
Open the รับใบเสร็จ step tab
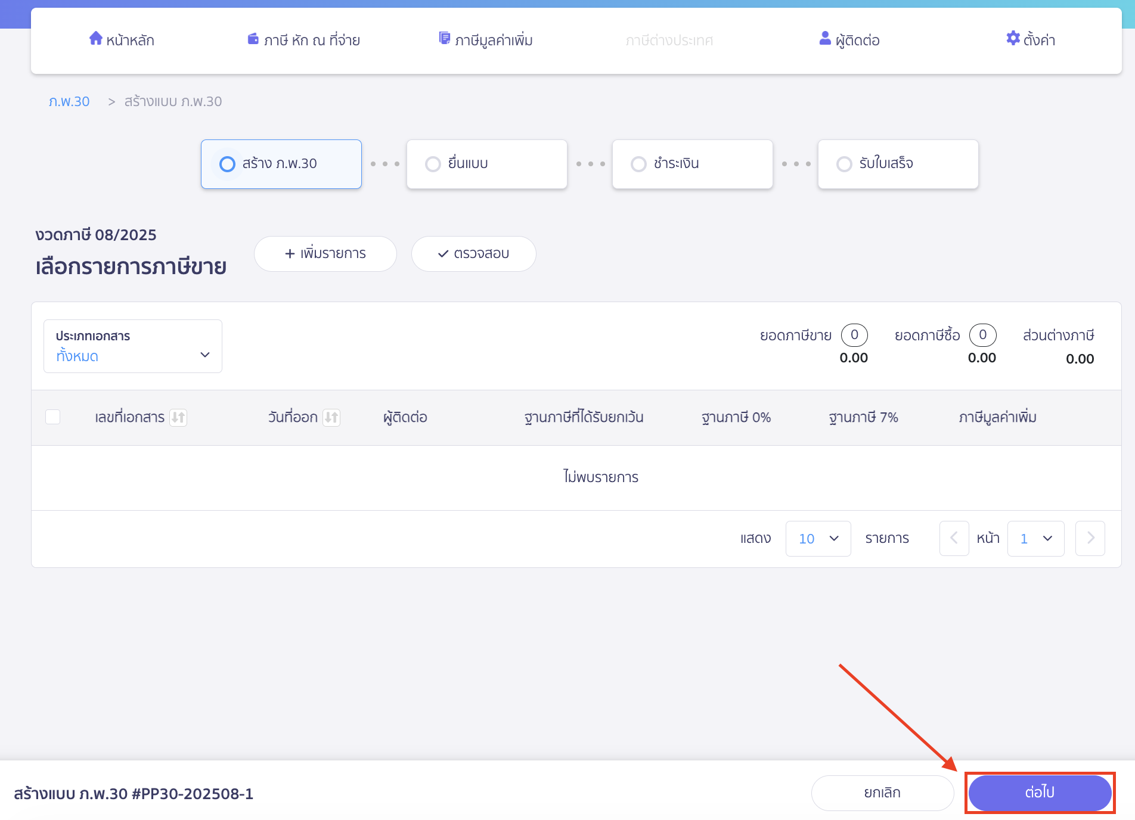pos(898,164)
